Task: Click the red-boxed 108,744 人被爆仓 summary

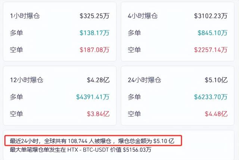Action: click(92, 141)
